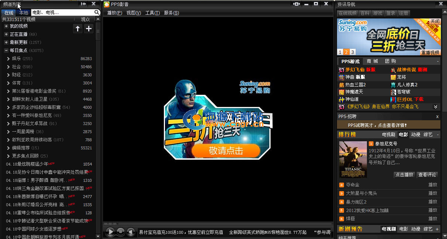Switch to the 商城 tab
The width and height of the screenshot is (447, 239).
[x=372, y=61]
